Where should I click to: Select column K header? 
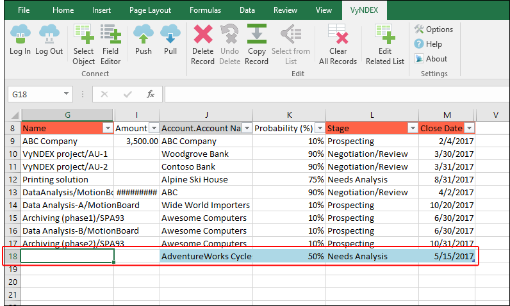click(x=289, y=115)
